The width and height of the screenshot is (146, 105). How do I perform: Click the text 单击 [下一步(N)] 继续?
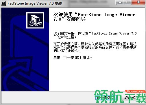coord(73,58)
